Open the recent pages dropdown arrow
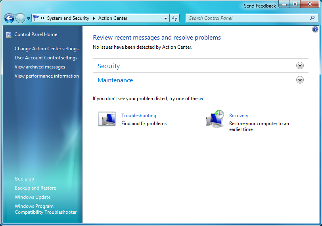This screenshot has height=226, width=322. 28,19
